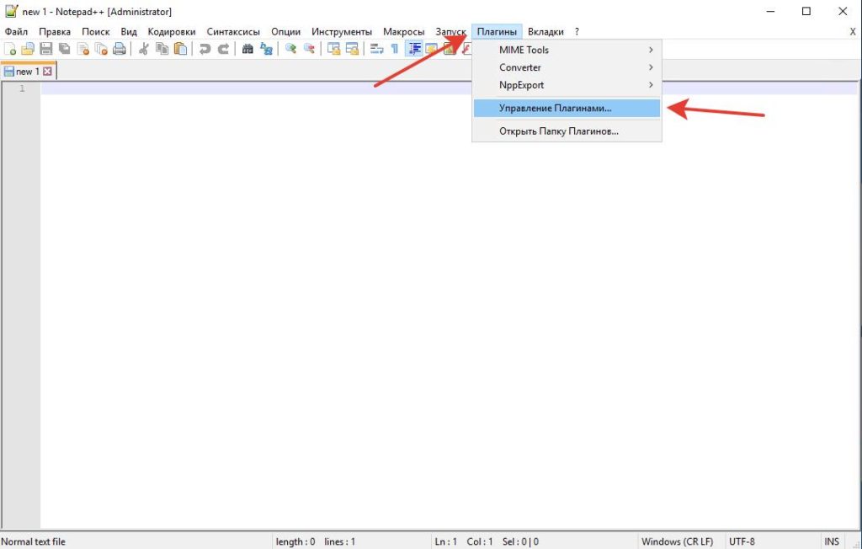
Task: Close the new 1 tab
Action: pos(48,71)
